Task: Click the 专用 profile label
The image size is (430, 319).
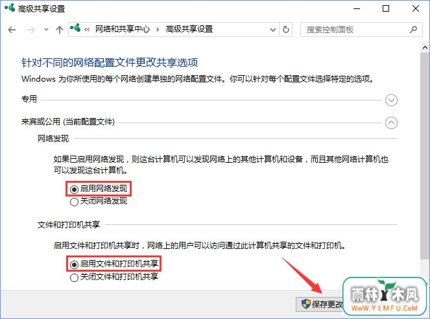Action: 29,99
